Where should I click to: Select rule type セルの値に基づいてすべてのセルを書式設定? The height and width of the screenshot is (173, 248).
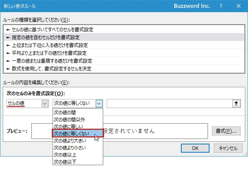coord(124,29)
